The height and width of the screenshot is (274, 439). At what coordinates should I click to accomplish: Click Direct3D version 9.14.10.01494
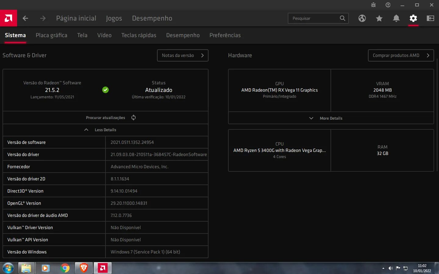pos(124,191)
